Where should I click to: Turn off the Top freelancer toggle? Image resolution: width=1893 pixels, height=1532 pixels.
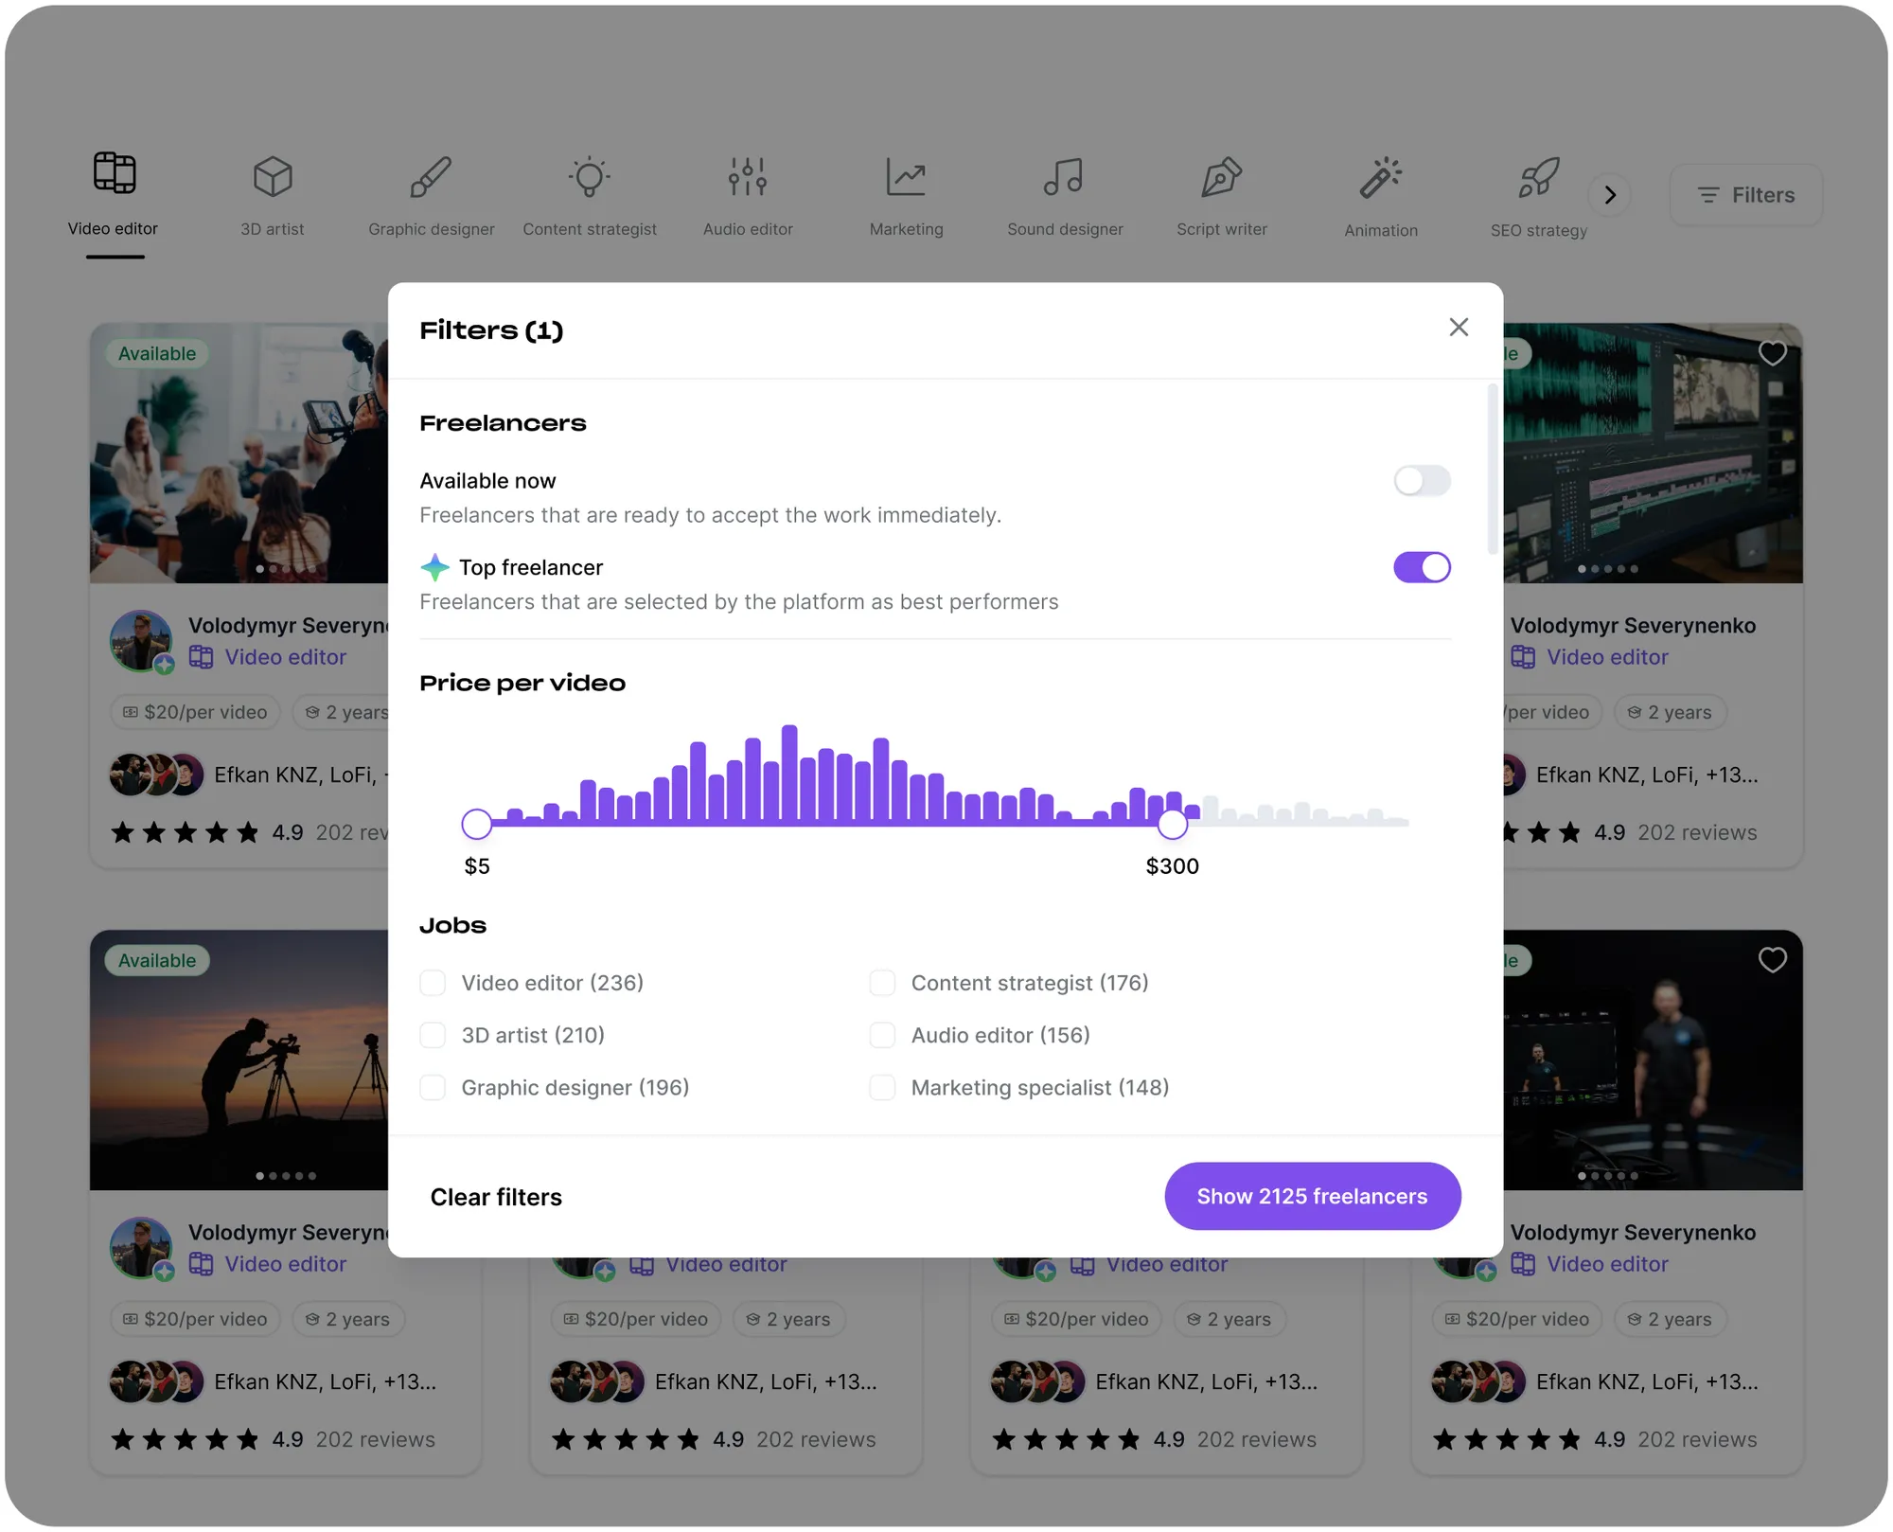point(1421,568)
